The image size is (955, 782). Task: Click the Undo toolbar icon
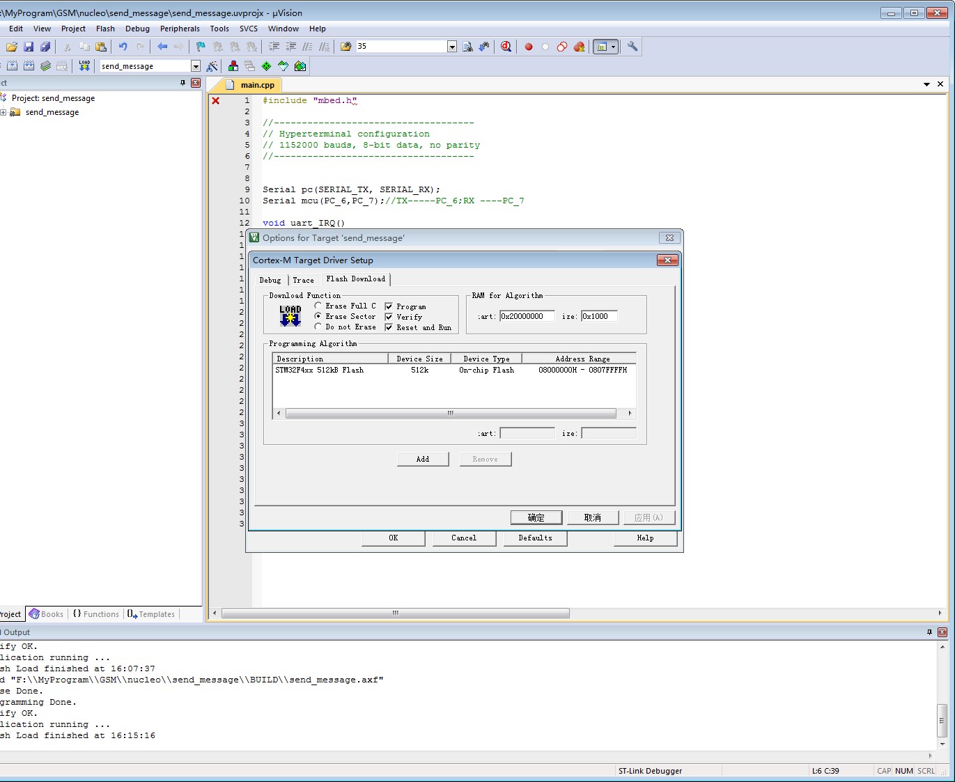[123, 47]
